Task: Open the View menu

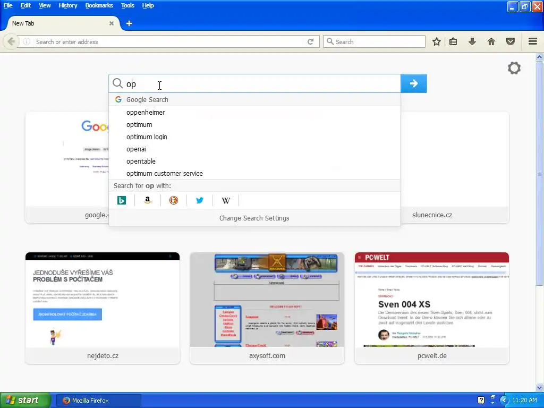Action: tap(45, 5)
